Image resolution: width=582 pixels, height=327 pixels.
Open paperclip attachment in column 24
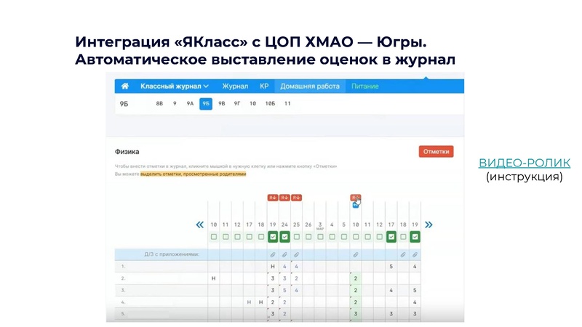[284, 255]
